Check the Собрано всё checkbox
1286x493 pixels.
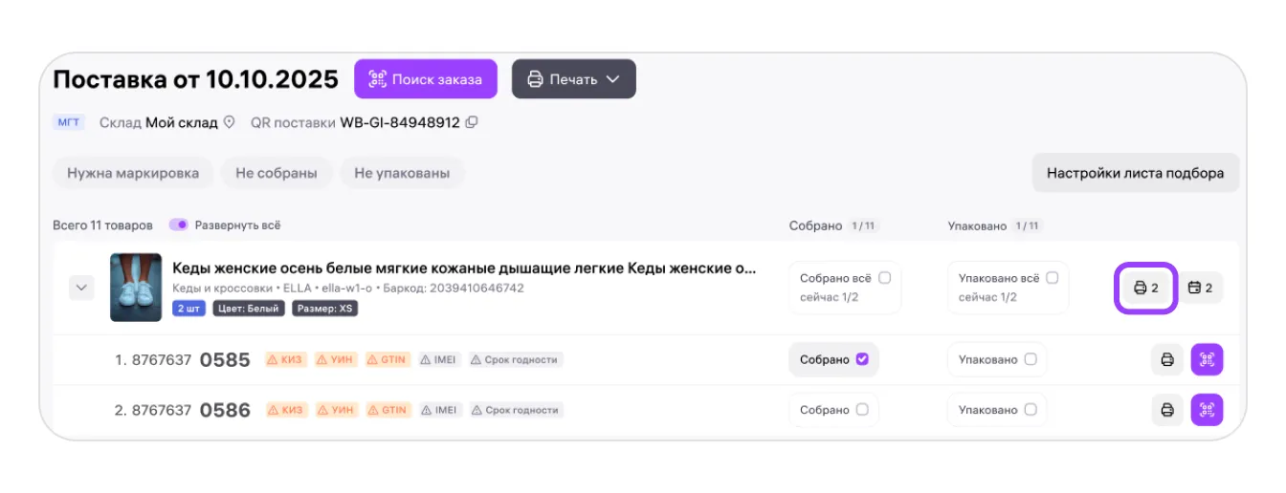(884, 278)
